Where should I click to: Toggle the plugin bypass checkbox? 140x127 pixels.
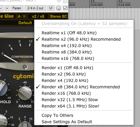[65, 8]
